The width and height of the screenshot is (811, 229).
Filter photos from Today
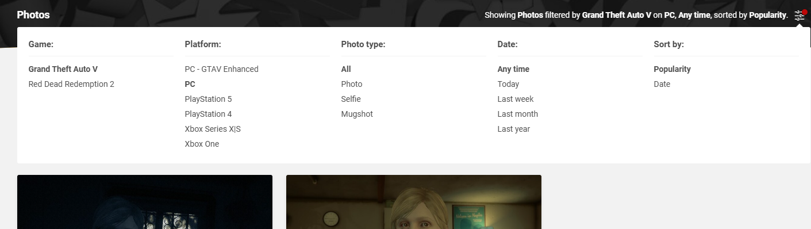[508, 84]
